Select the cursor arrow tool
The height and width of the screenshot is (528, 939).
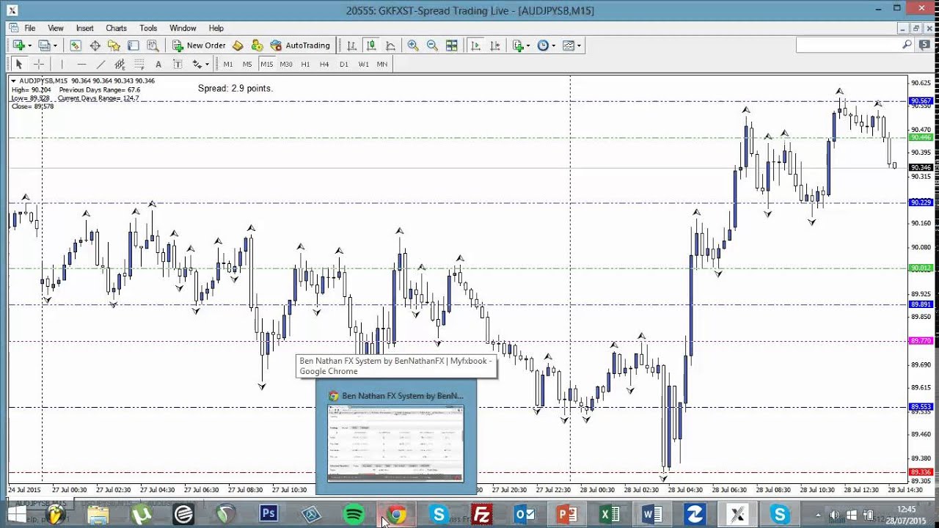pyautogui.click(x=19, y=65)
